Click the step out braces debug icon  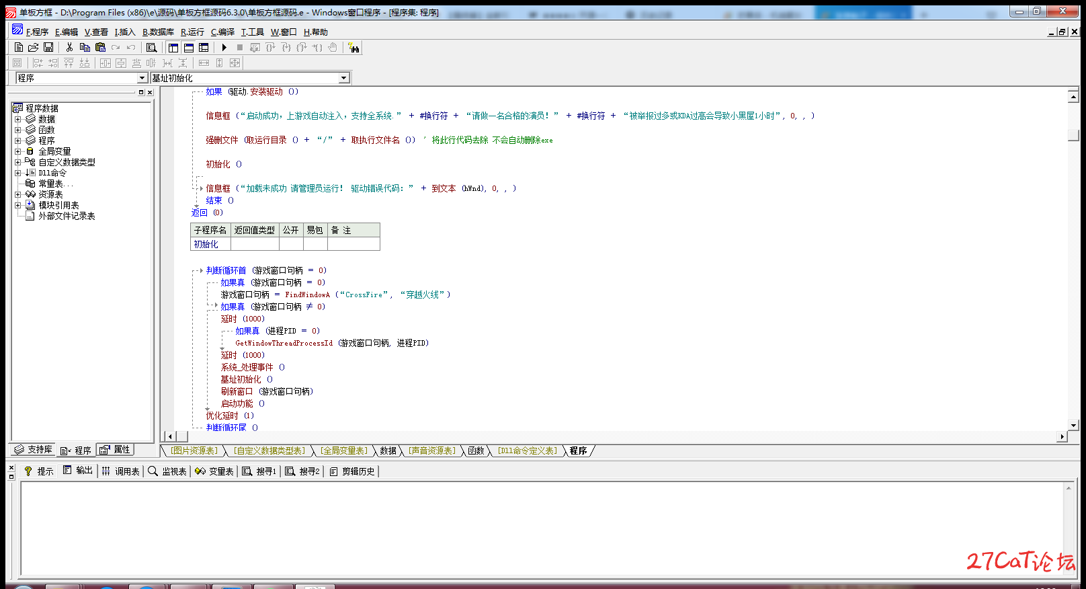302,47
